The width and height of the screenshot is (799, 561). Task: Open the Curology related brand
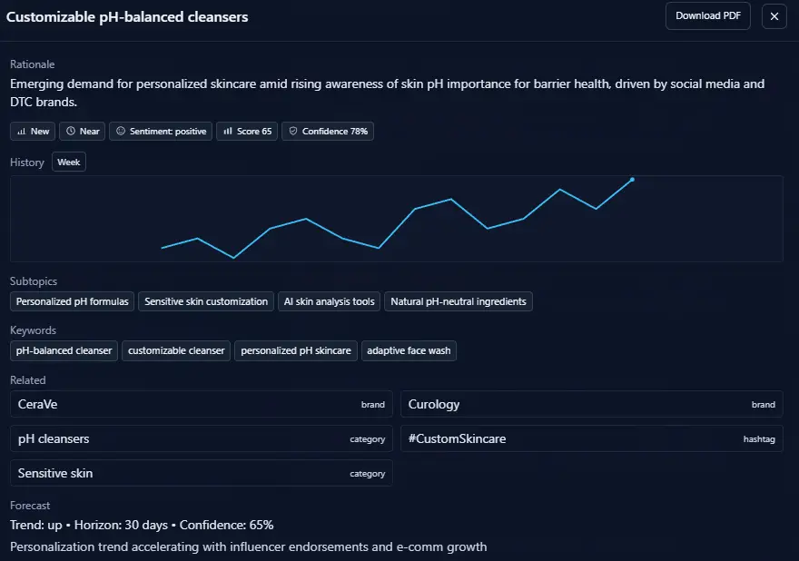(x=591, y=404)
